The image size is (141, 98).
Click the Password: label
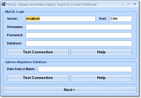coord(15,35)
